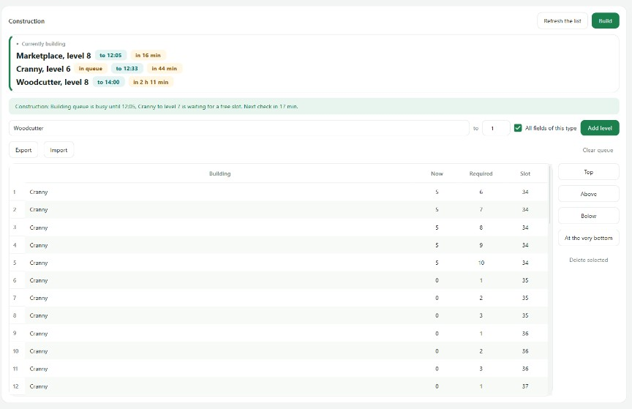Click the 'to 12:05' time badge

click(x=111, y=56)
